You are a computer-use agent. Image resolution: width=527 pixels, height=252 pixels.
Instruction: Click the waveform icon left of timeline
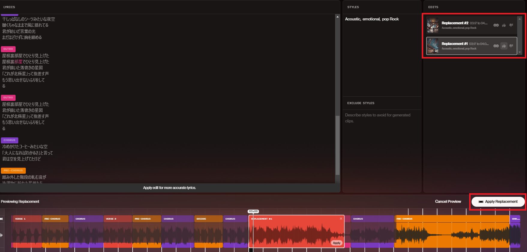[1, 235]
